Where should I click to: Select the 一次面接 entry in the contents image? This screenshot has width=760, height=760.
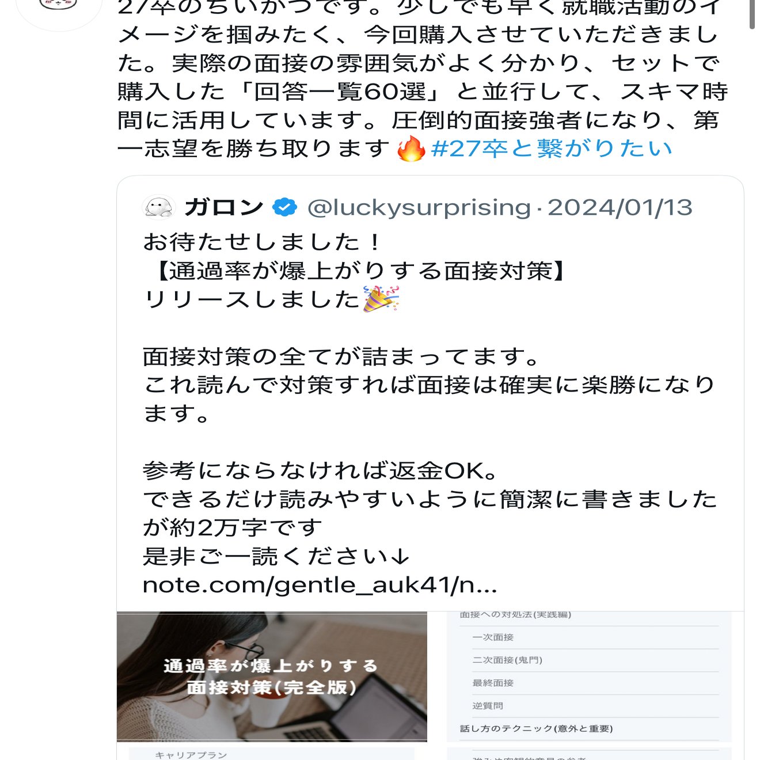pos(493,637)
